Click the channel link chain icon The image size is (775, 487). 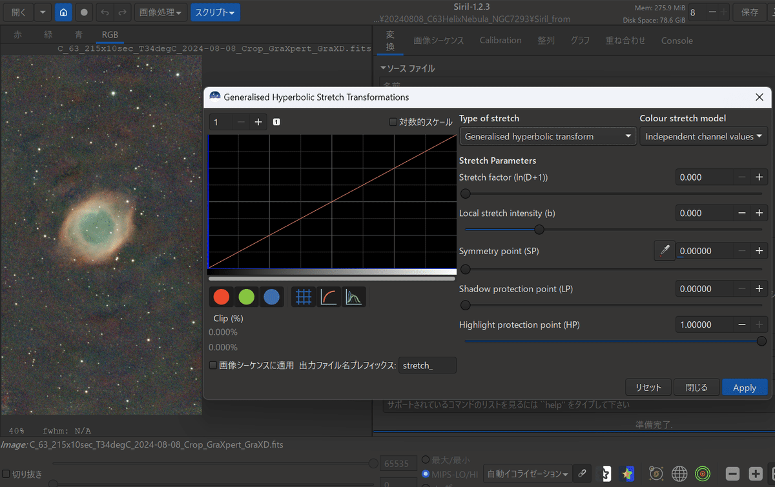[x=583, y=473]
